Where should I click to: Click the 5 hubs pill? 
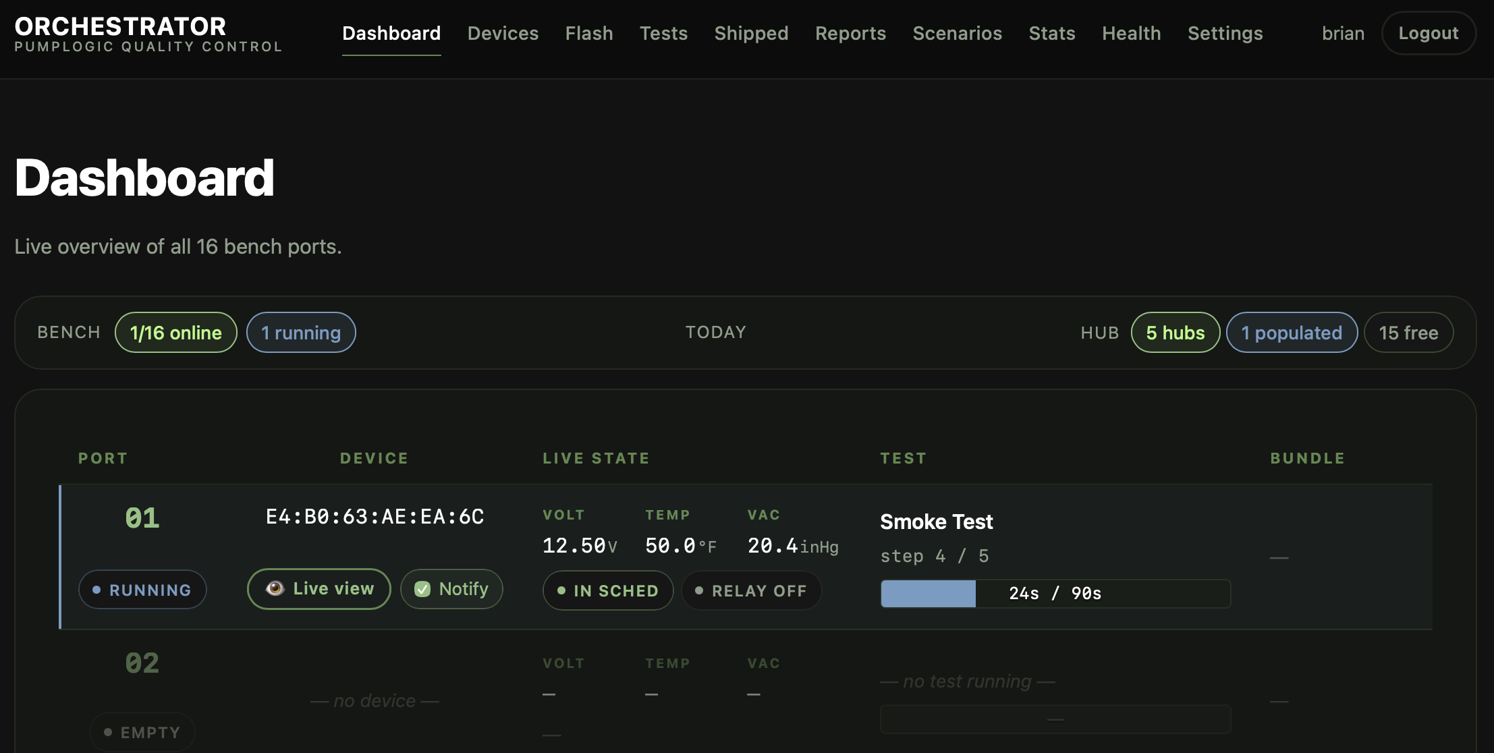(x=1175, y=333)
